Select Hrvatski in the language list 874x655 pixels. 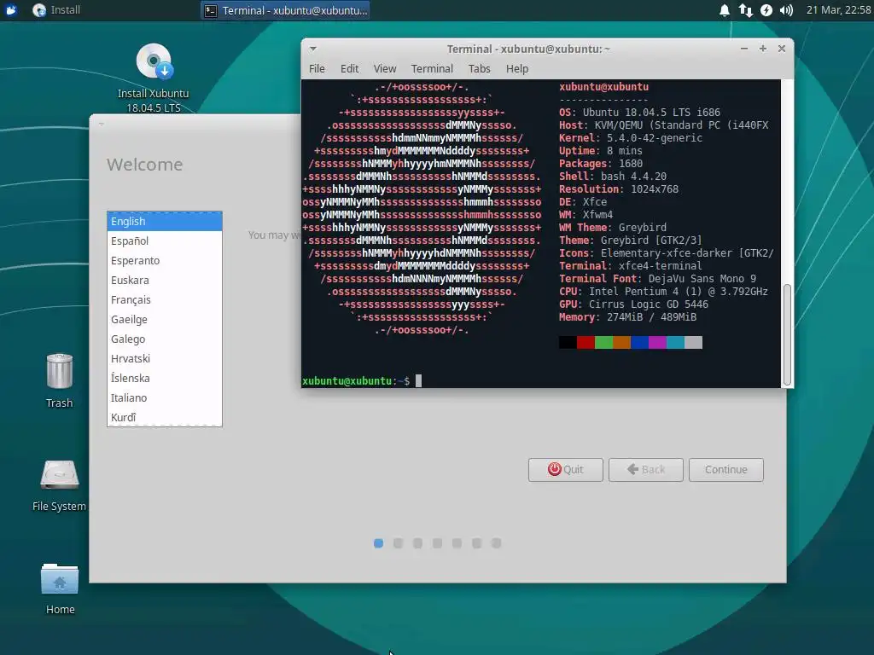[x=165, y=358]
